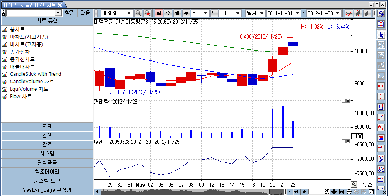The image size is (388, 196).
Task: Toggle the daily (일) period button
Action: coord(159,13)
